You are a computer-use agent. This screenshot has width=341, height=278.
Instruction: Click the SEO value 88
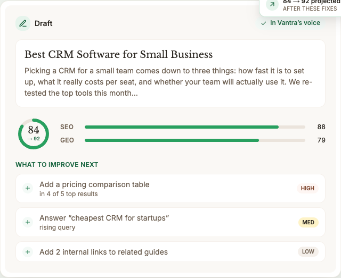321,127
